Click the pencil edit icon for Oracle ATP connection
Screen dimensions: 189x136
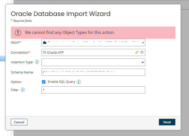(137, 52)
